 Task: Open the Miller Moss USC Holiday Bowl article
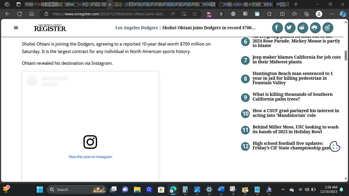(x=295, y=129)
